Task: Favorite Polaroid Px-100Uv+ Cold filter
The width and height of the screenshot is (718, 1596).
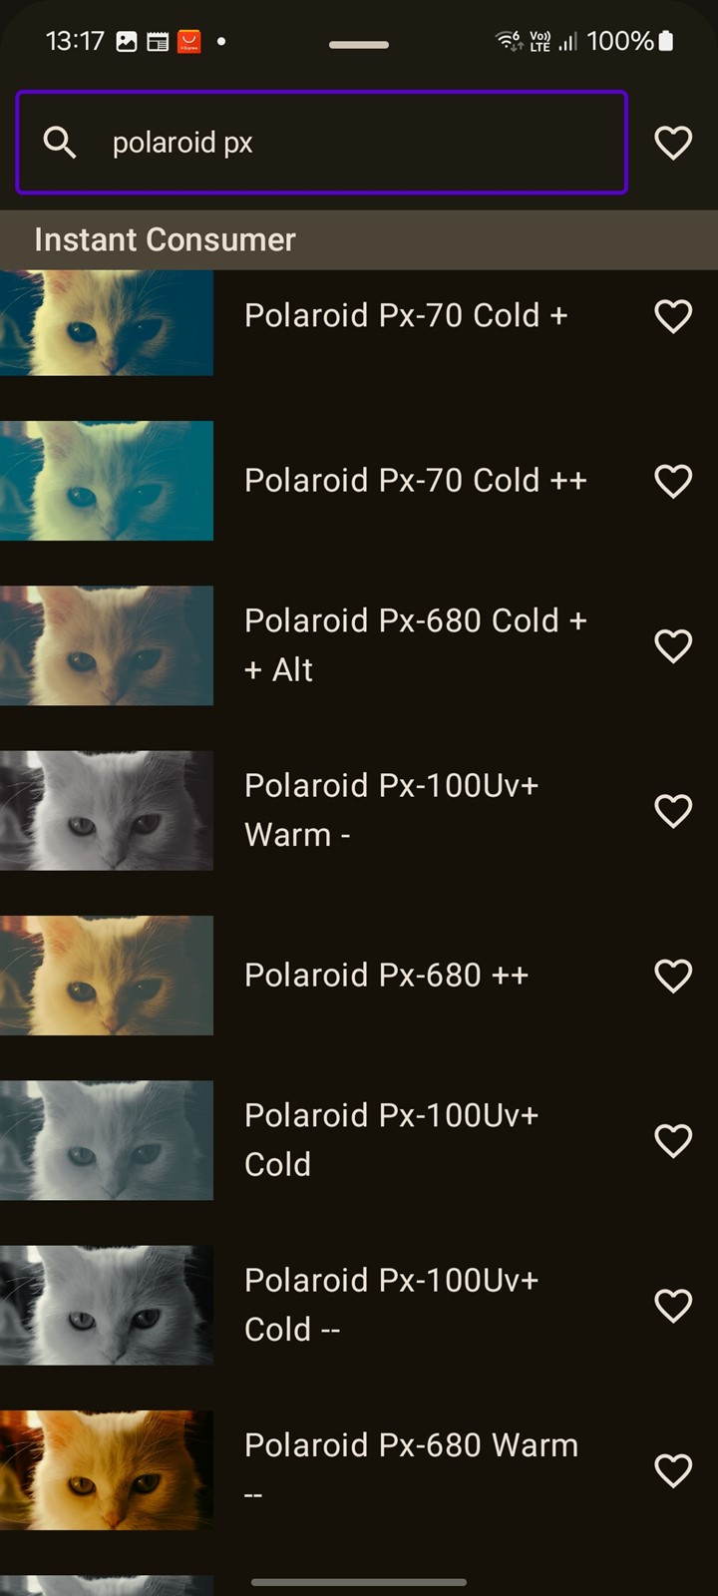Action: pyautogui.click(x=673, y=1140)
